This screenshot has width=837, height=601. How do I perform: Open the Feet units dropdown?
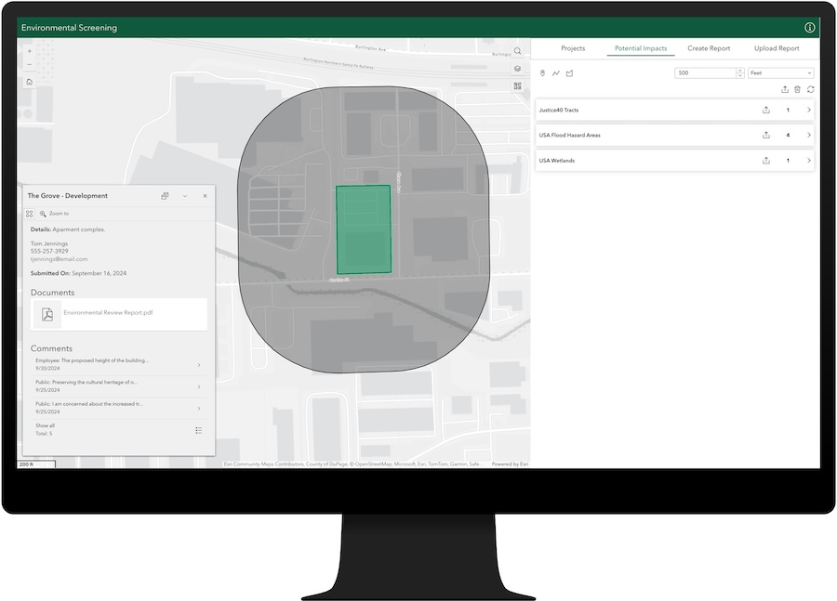point(781,73)
